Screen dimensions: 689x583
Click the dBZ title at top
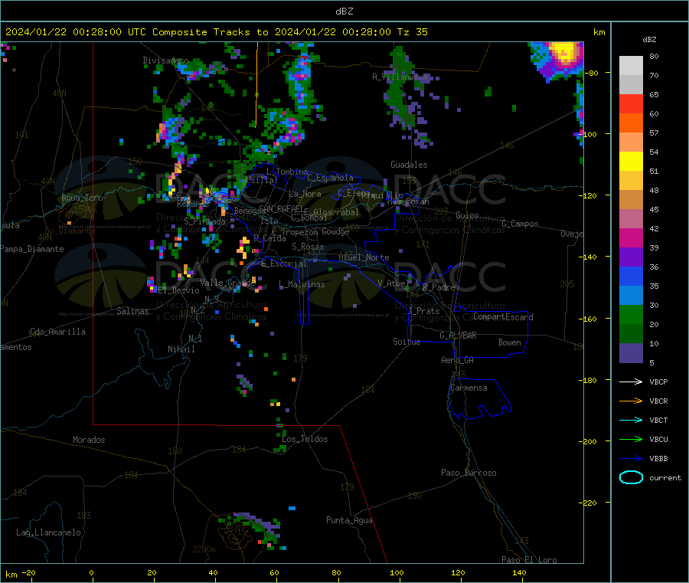pos(344,11)
